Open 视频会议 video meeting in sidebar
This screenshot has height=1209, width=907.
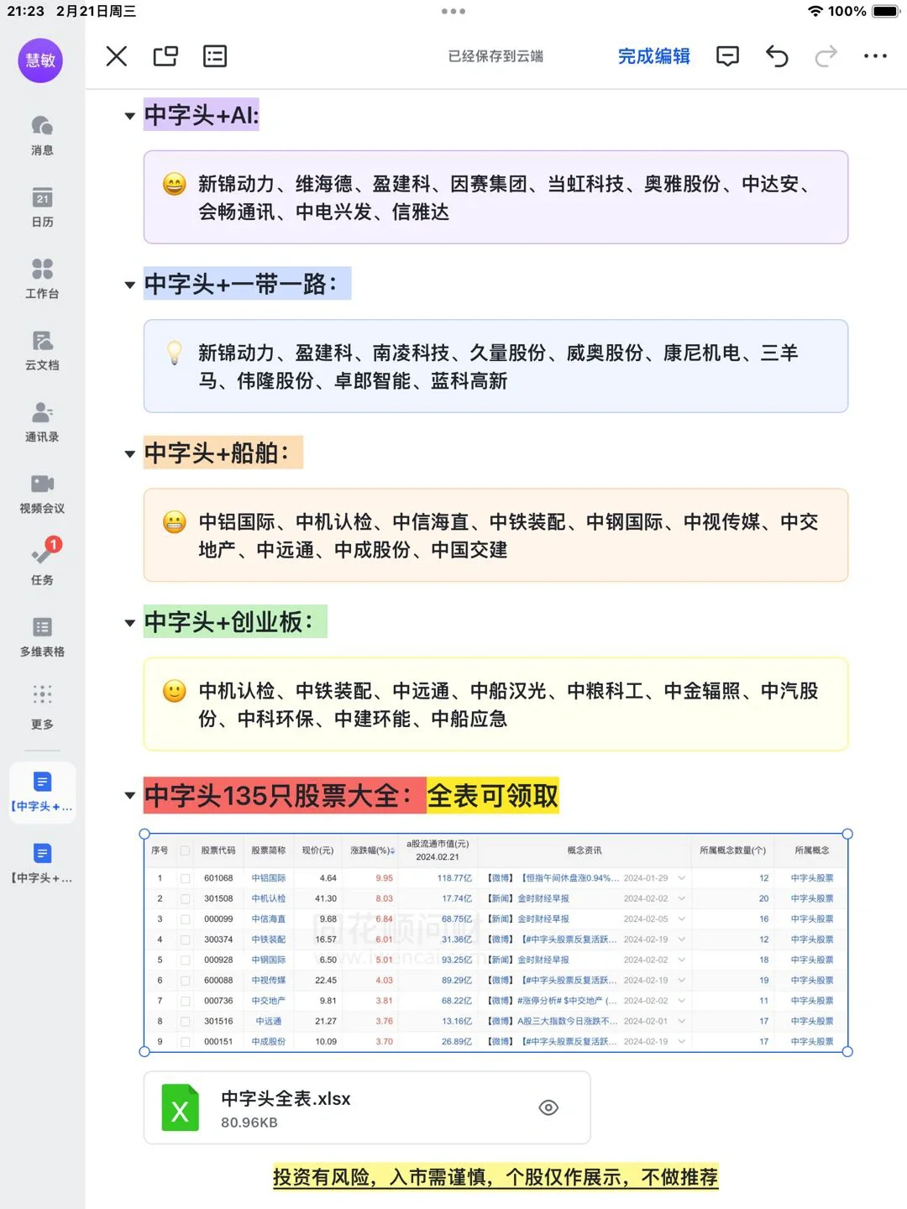click(x=42, y=493)
